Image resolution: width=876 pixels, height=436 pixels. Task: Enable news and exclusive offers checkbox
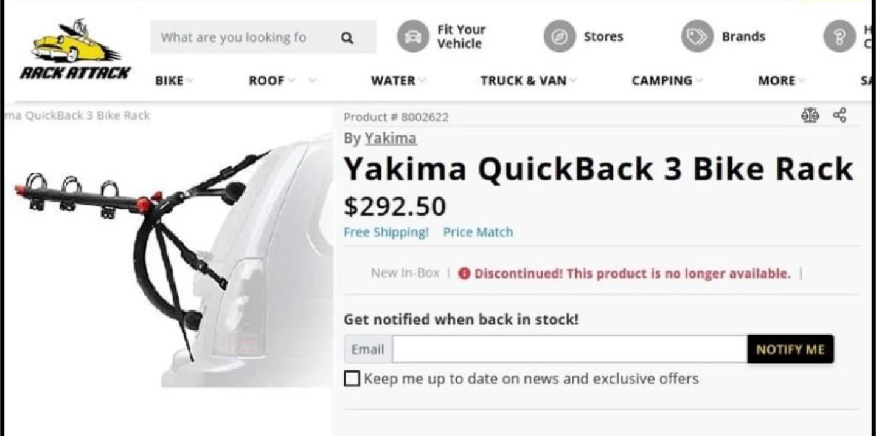point(352,379)
